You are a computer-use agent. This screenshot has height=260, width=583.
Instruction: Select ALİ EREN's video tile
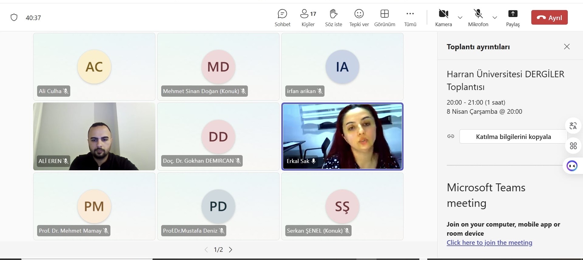click(94, 136)
